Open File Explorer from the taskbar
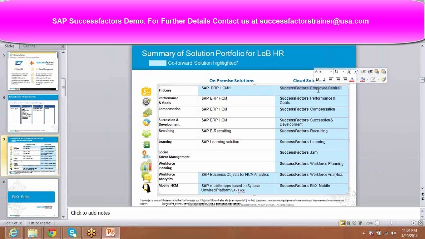425x239 pixels. pos(33,233)
